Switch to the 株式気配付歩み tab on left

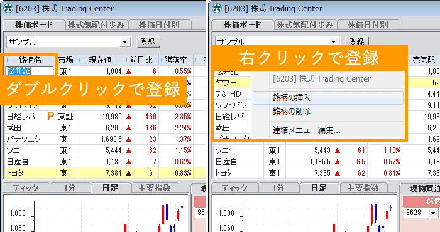[96, 25]
